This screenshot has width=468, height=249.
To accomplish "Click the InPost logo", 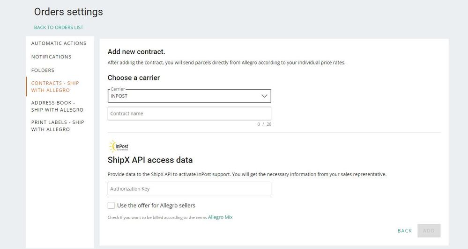I will coord(119,146).
